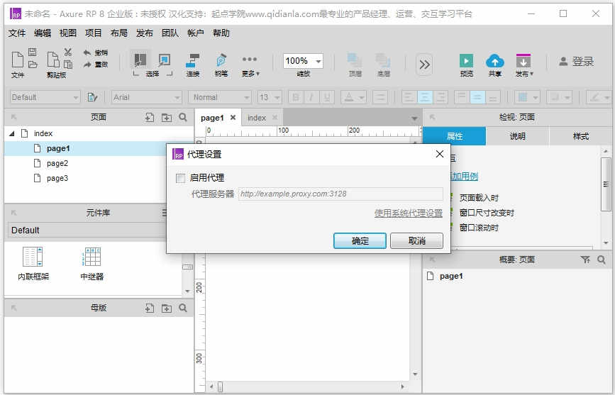Click filter icon in outline panel
Image resolution: width=615 pixels, height=395 pixels.
(x=585, y=260)
